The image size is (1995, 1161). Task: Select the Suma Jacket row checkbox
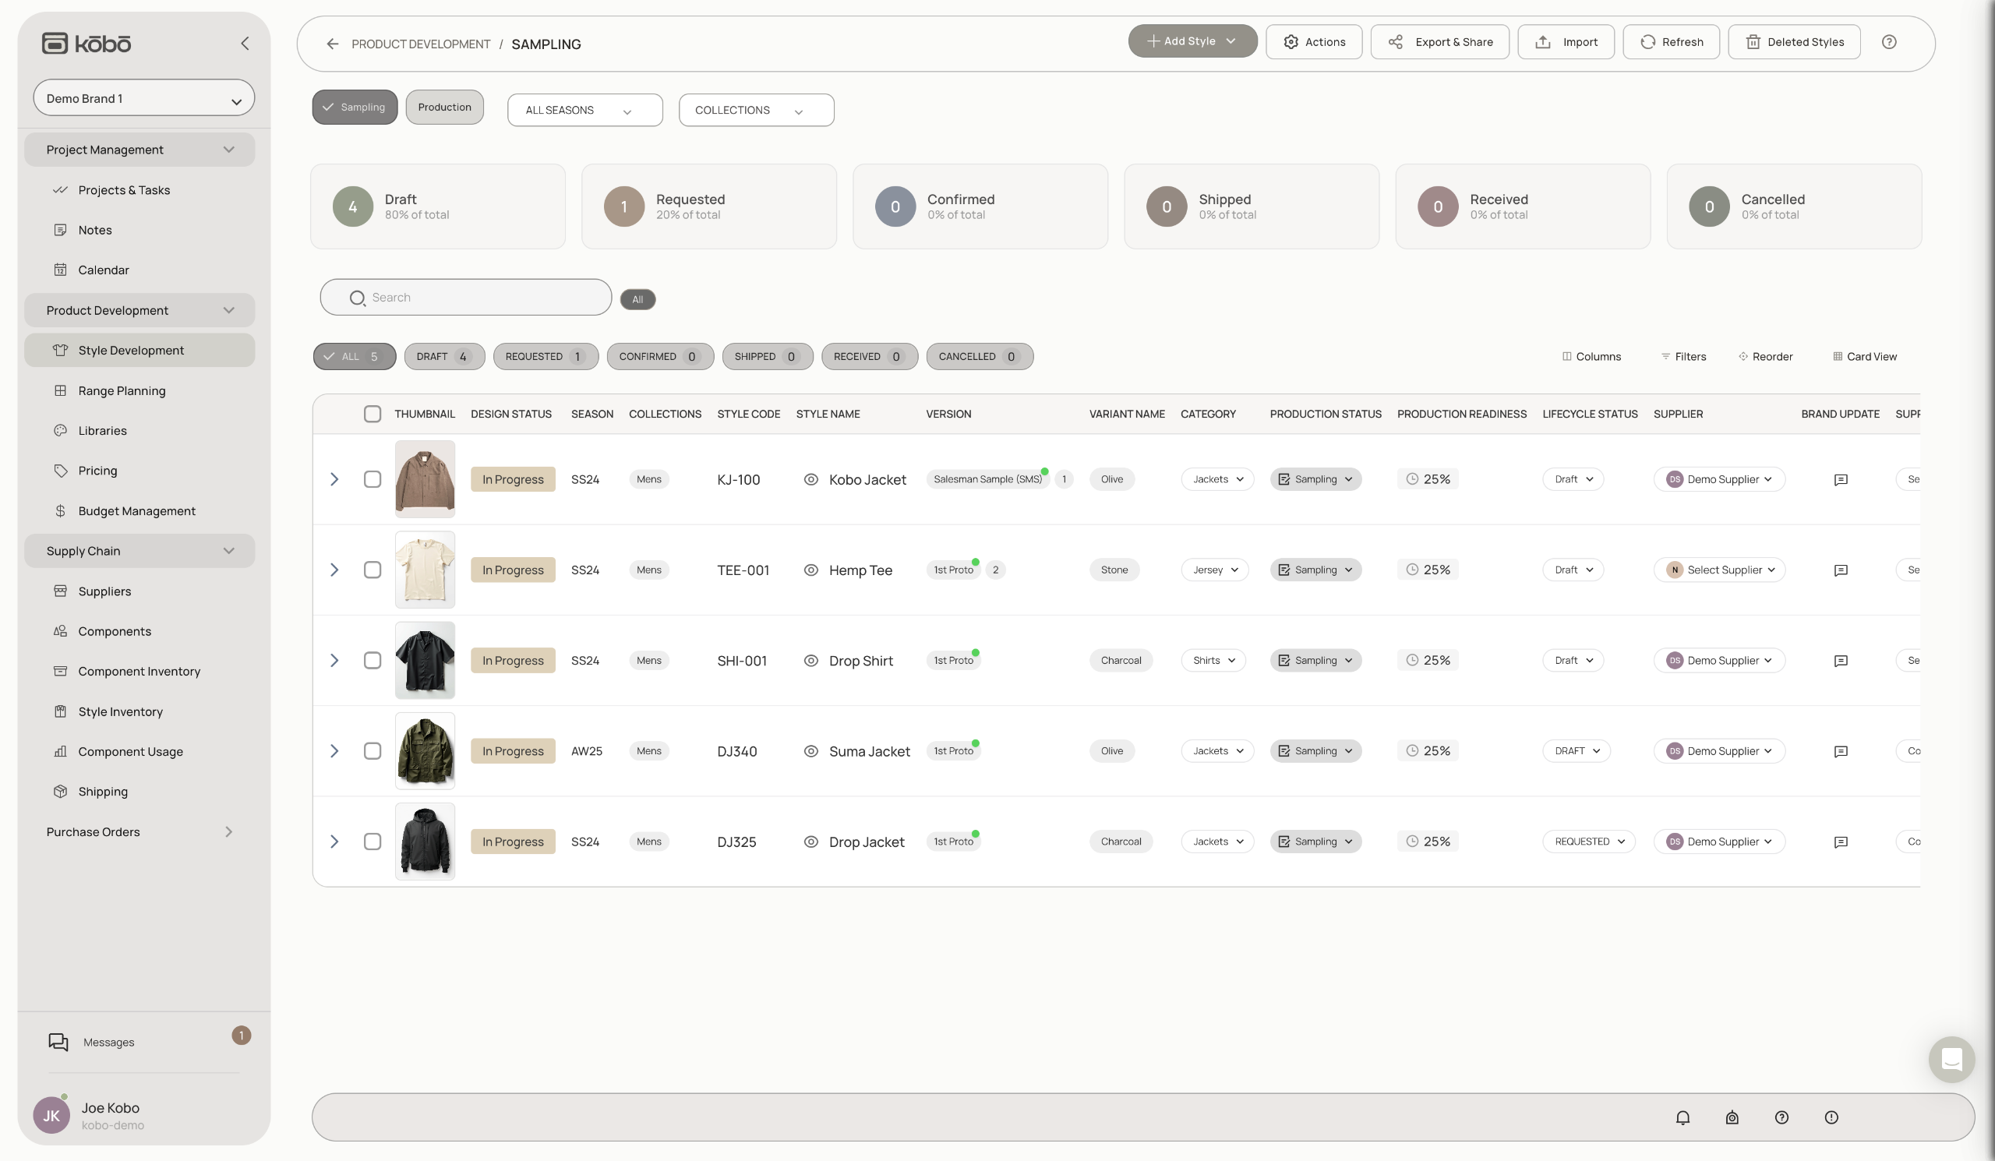point(372,751)
